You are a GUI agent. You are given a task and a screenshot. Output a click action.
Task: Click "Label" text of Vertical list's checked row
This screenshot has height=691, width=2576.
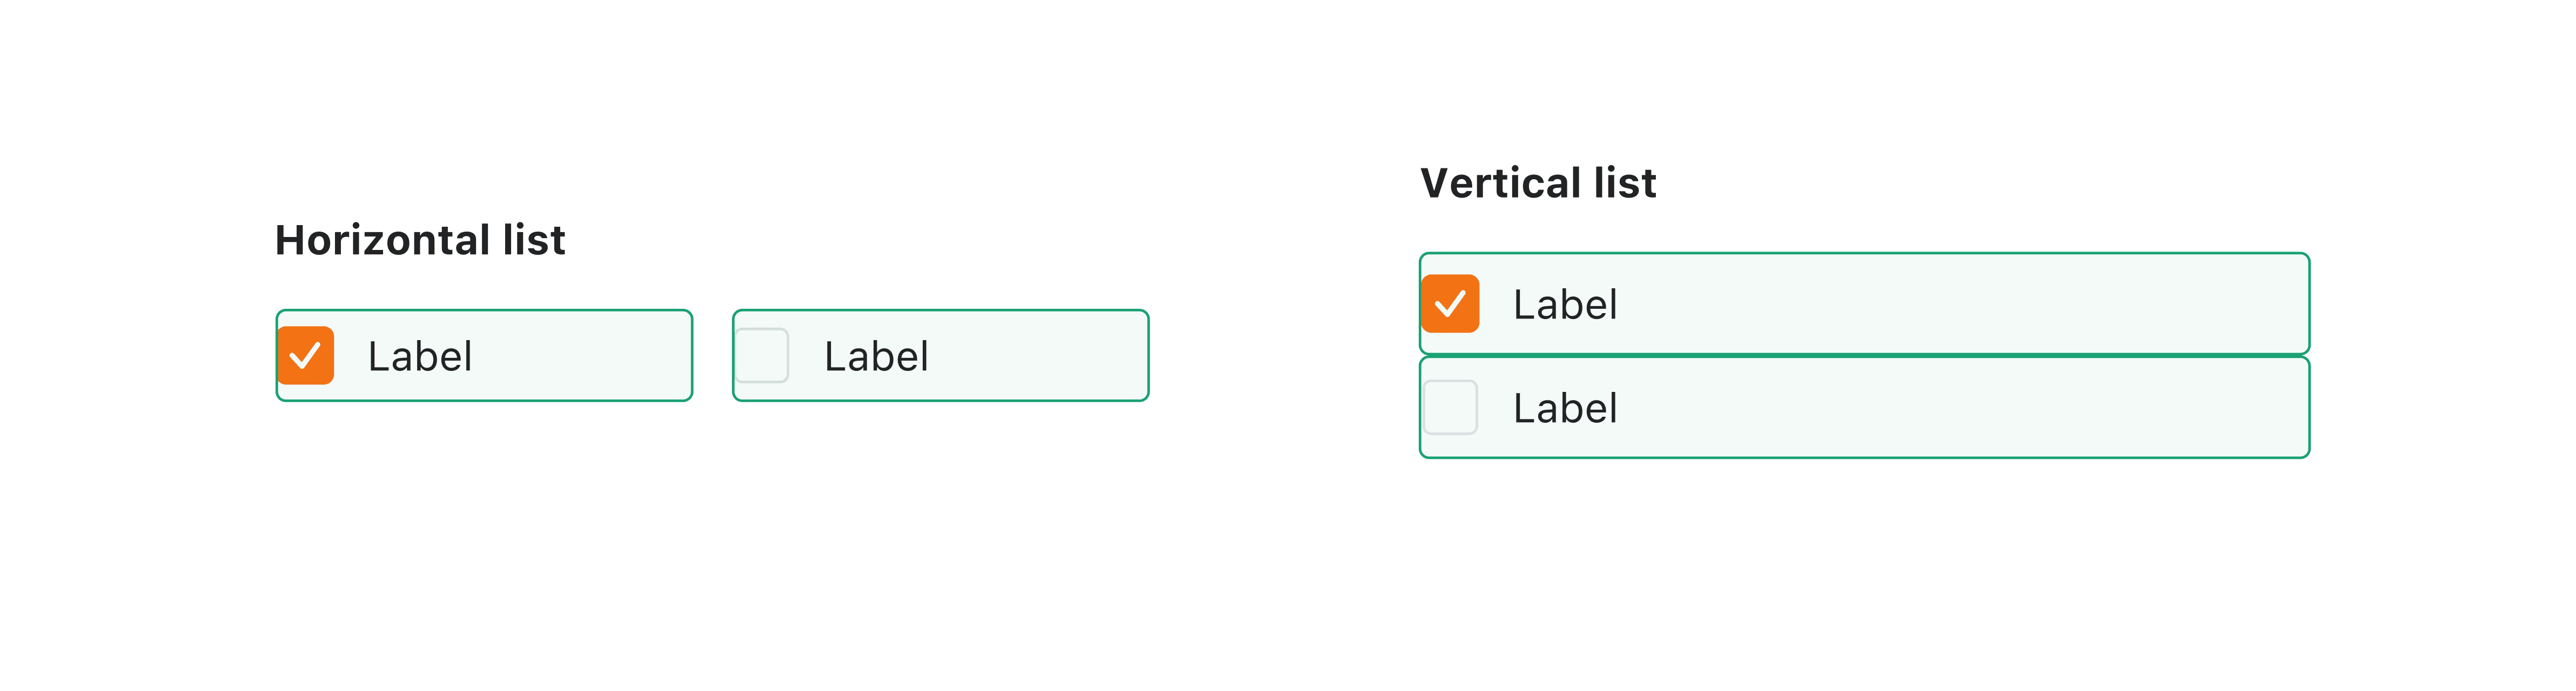click(x=1565, y=304)
